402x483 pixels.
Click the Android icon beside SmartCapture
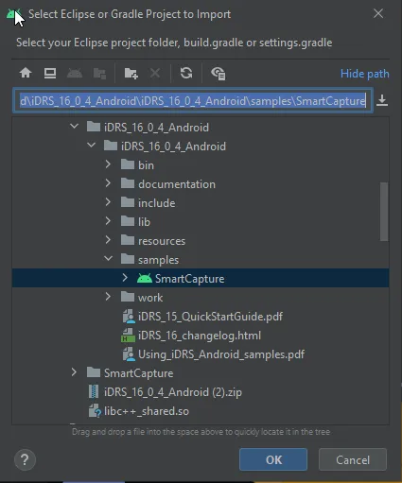tap(145, 278)
